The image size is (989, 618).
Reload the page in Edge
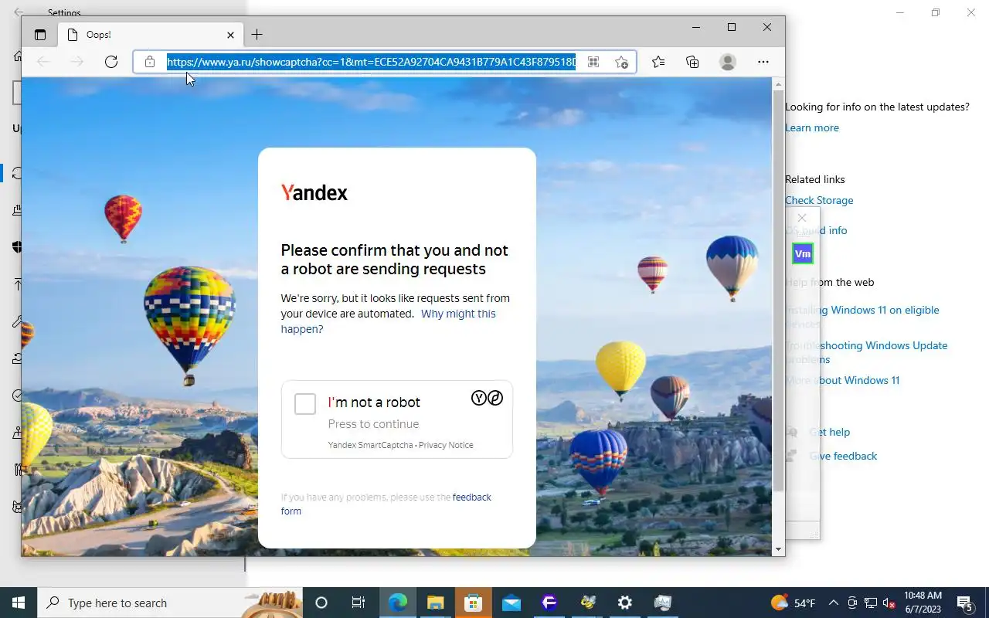click(111, 62)
